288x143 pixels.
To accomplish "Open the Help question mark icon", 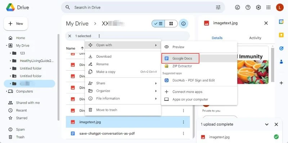I will pyautogui.click(x=248, y=7).
